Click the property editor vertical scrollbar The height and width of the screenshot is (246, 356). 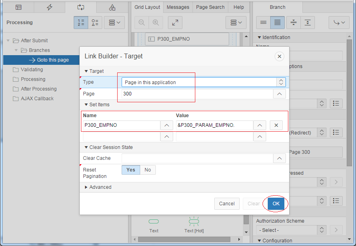pyautogui.click(x=349, y=103)
